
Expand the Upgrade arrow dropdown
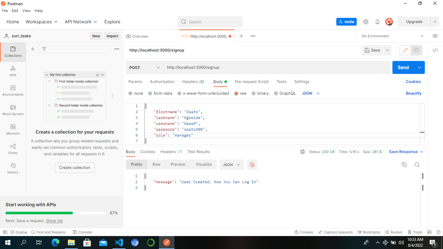coord(435,22)
